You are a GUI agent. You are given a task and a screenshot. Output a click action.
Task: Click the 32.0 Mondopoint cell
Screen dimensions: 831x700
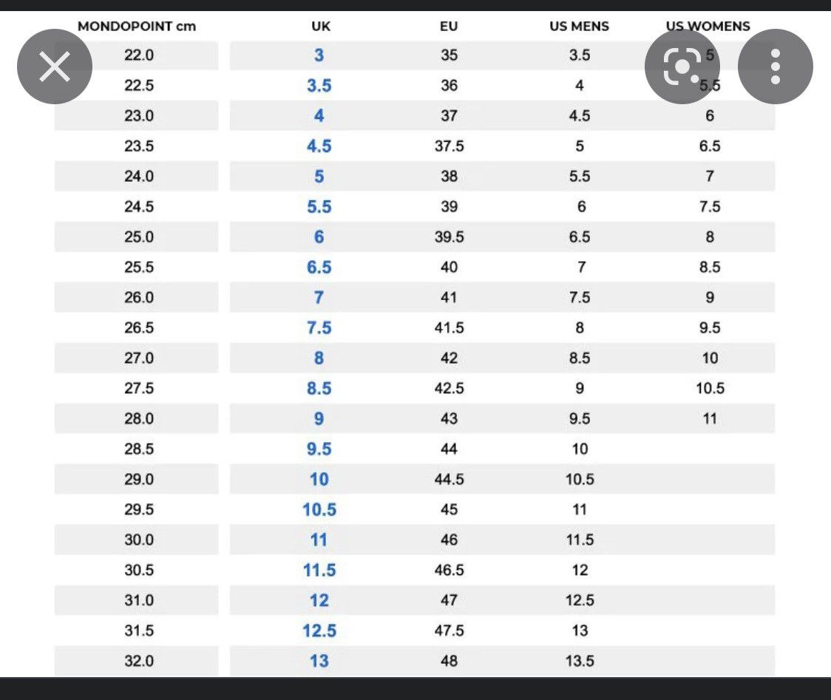point(139,661)
